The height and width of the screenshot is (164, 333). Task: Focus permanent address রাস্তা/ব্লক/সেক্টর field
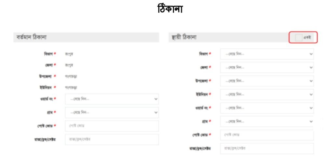point(267,148)
